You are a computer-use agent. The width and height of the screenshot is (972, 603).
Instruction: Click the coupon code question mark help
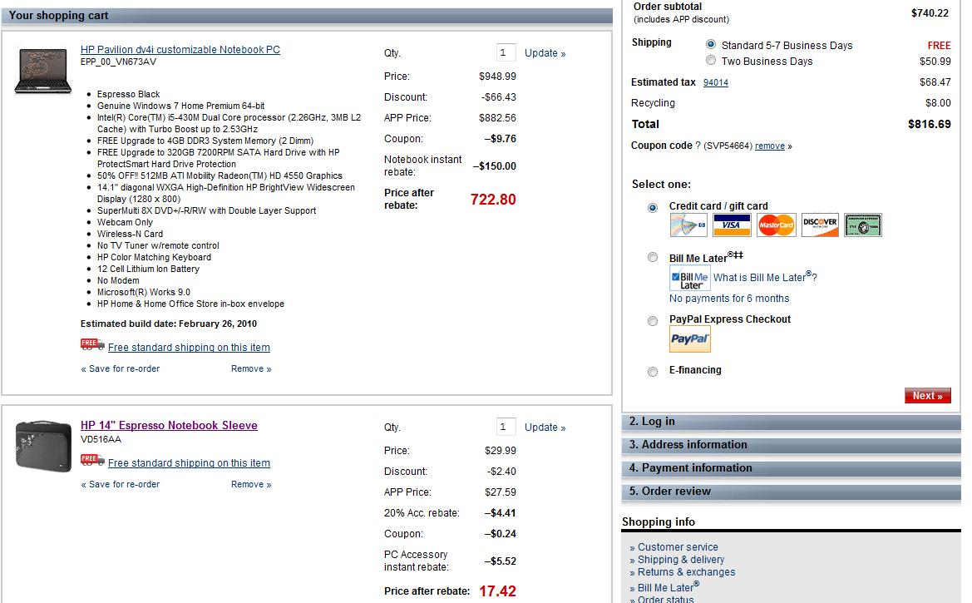coord(698,146)
